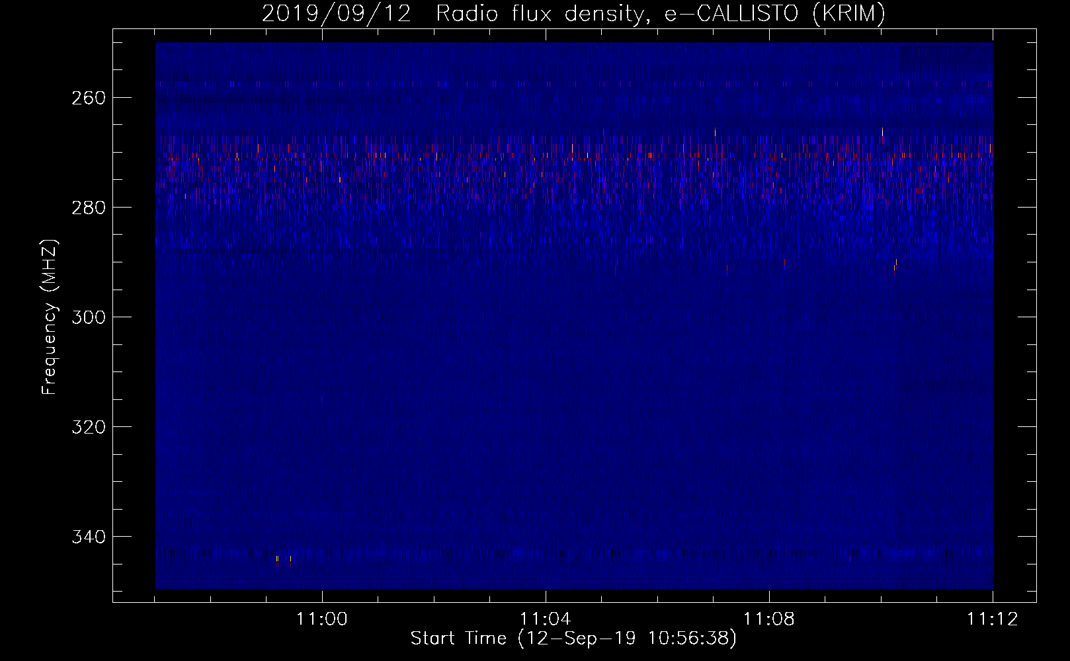Image resolution: width=1070 pixels, height=661 pixels.
Task: Click the 11:04 time axis label
Action: click(546, 619)
